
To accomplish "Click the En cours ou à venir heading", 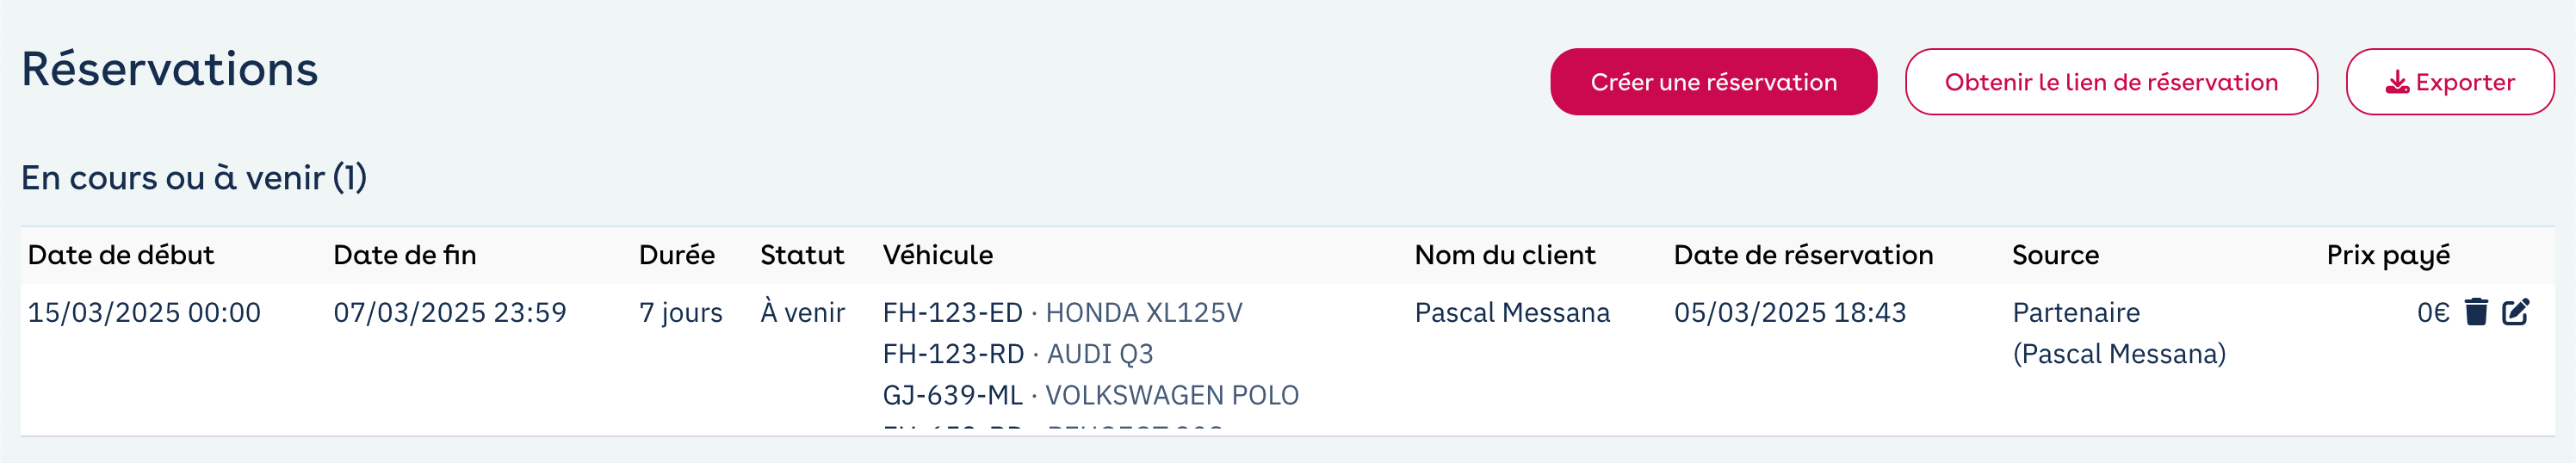I will point(194,178).
